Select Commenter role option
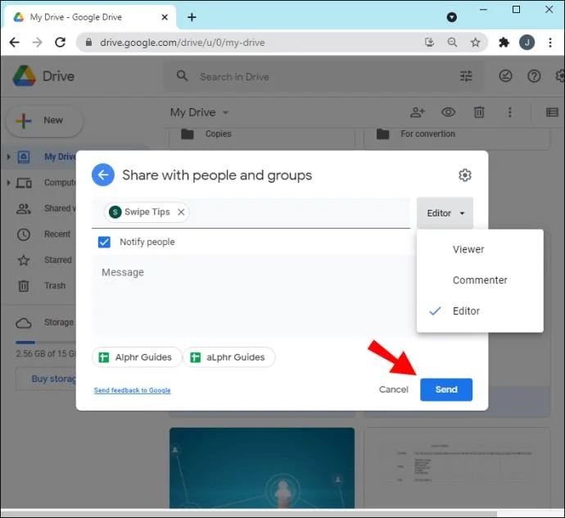The image size is (565, 518). pos(480,280)
